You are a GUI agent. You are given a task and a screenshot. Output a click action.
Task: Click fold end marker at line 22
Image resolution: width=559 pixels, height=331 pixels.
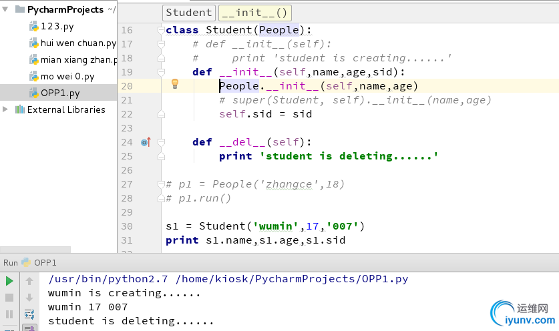(161, 114)
